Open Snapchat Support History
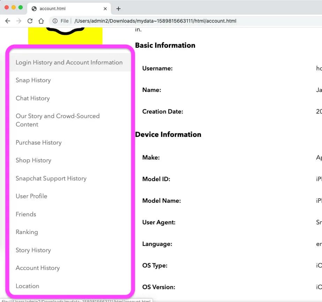The height and width of the screenshot is (302, 322). pyautogui.click(x=51, y=178)
